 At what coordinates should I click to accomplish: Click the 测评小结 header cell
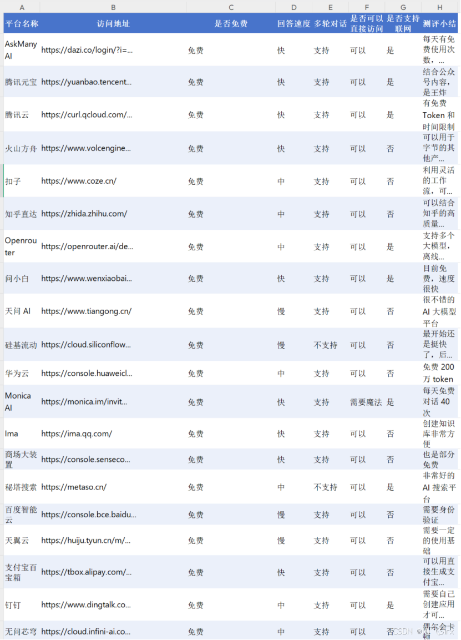coord(439,23)
